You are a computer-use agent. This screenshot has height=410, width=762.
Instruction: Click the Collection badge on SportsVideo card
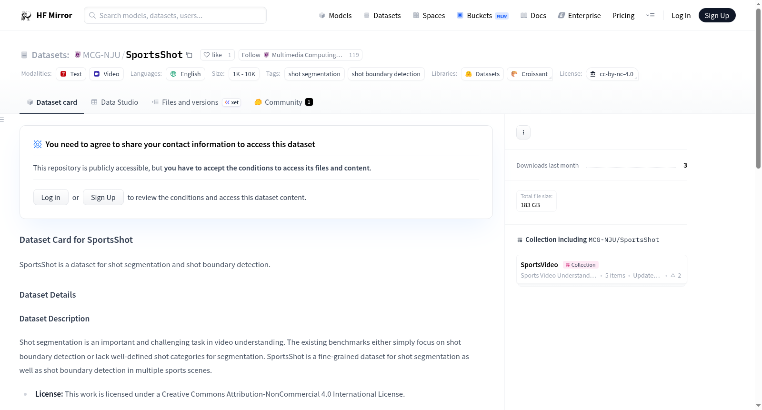tap(581, 265)
